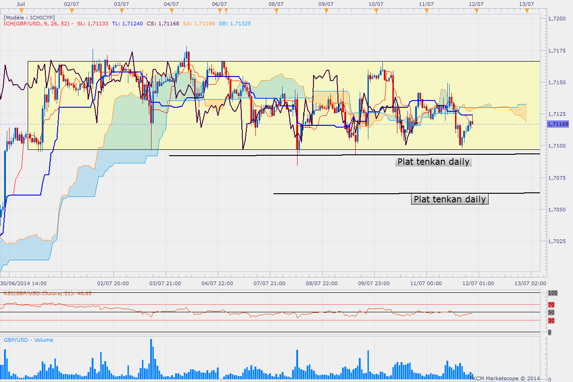Click the orange marker under 12/07
The width and height of the screenshot is (573, 382).
pos(476,10)
